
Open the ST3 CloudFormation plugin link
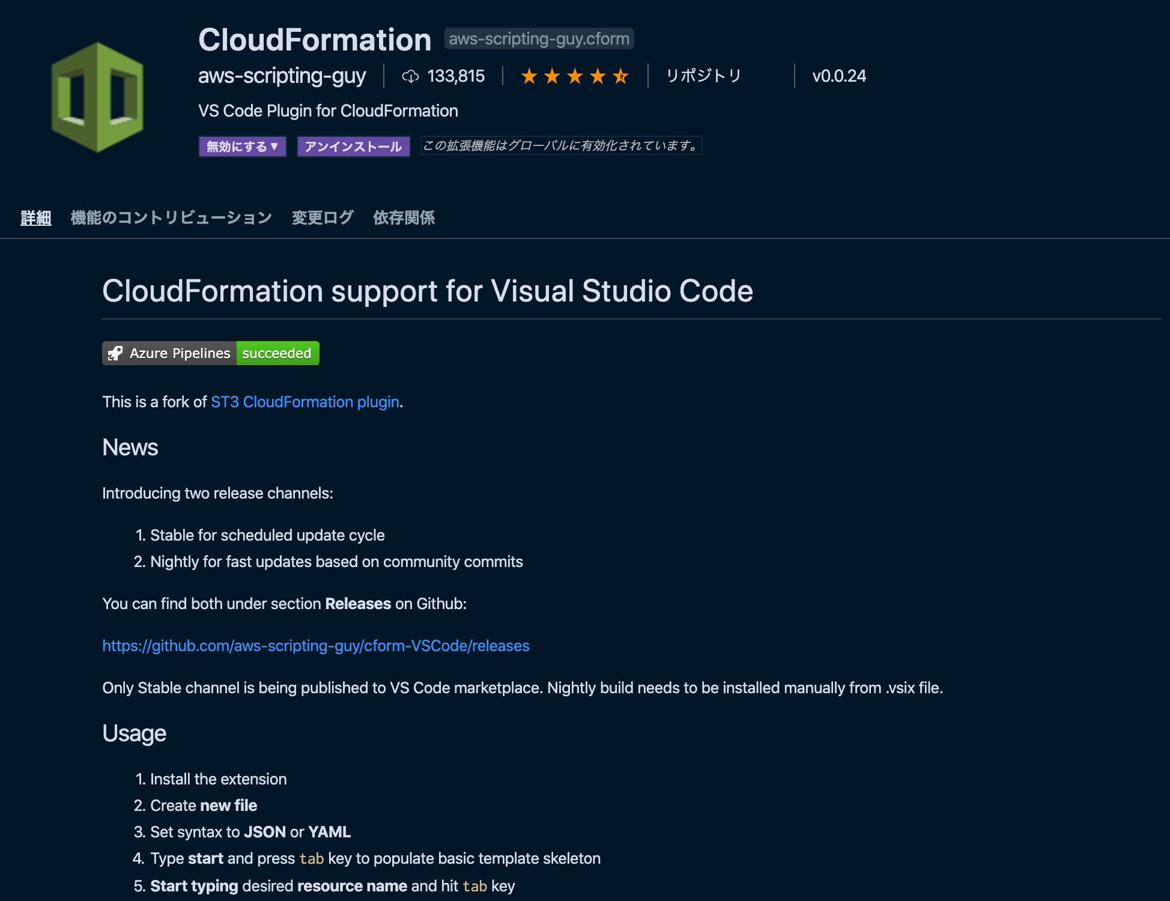[305, 402]
